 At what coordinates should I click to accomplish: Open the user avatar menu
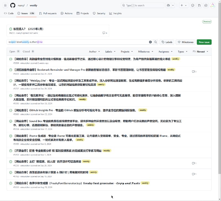pyautogui.click(x=212, y=5)
